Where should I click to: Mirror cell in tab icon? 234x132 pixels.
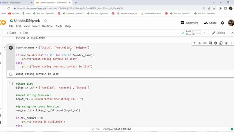point(221,43)
